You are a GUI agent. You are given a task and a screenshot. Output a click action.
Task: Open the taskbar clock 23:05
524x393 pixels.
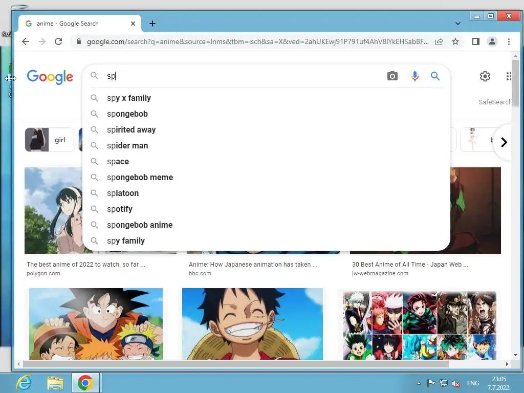click(x=498, y=383)
